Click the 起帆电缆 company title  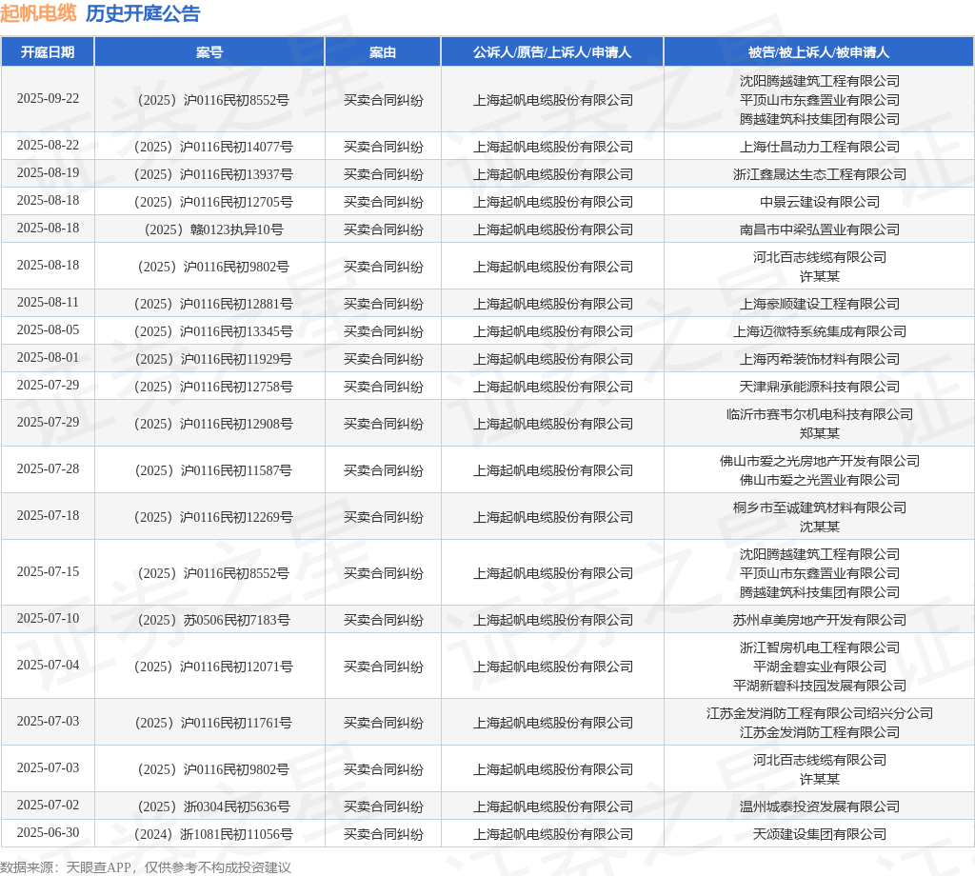coord(38,13)
